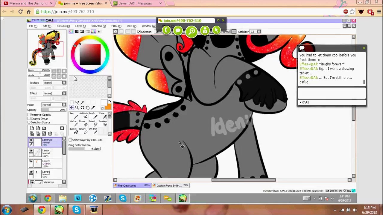
Task: Switch to the FireyDawn.png canvas tab
Action: (x=132, y=186)
